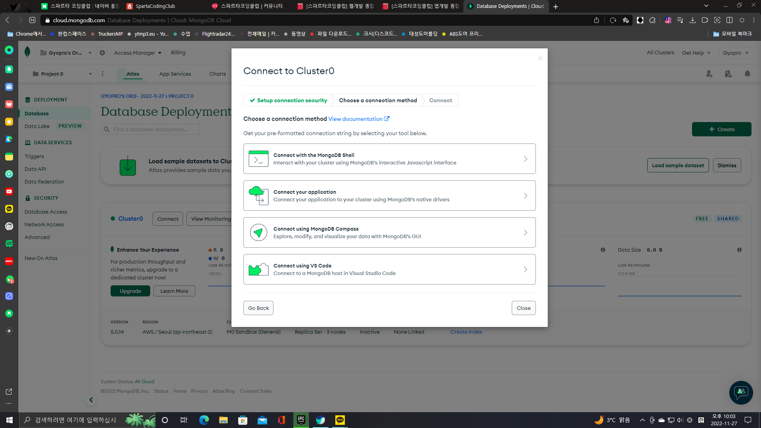
Task: Open Access Manager dropdown menu
Action: tap(138, 53)
